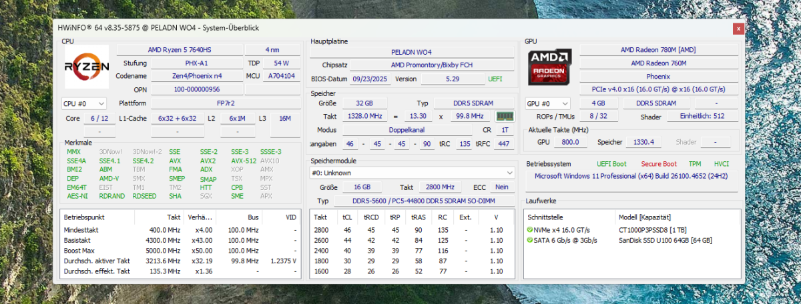Click the green 'UEFI Boot' label
The height and width of the screenshot is (304, 801).
pos(611,164)
